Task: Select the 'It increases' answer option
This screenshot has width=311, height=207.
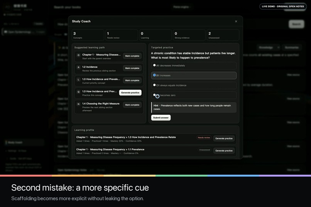Action: tap(194, 76)
